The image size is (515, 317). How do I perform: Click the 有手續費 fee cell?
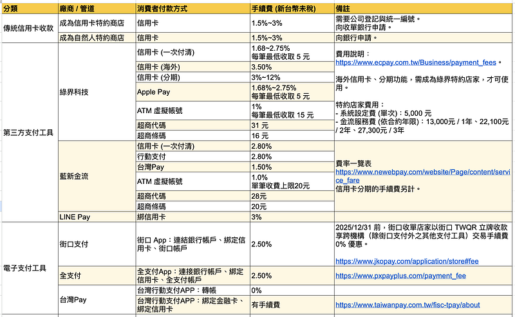pos(292,305)
